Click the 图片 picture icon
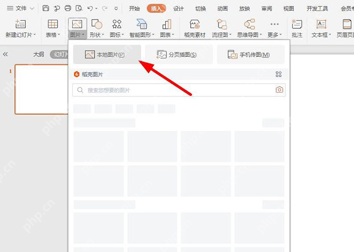354x252 pixels. tap(77, 24)
